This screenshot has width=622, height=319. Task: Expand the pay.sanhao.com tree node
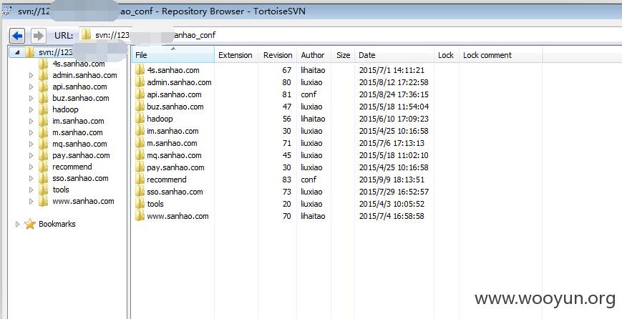click(31, 155)
